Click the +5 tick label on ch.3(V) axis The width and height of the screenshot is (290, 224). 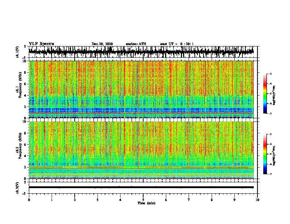coord(25,182)
